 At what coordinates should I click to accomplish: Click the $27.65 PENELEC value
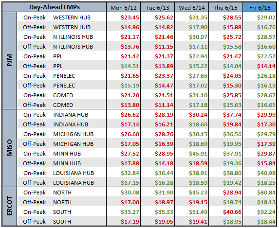[198, 76]
